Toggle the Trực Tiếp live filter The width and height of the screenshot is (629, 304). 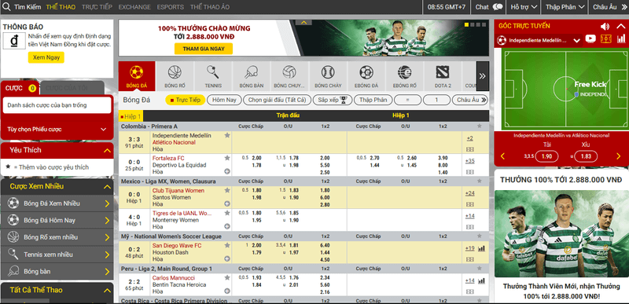click(x=186, y=100)
